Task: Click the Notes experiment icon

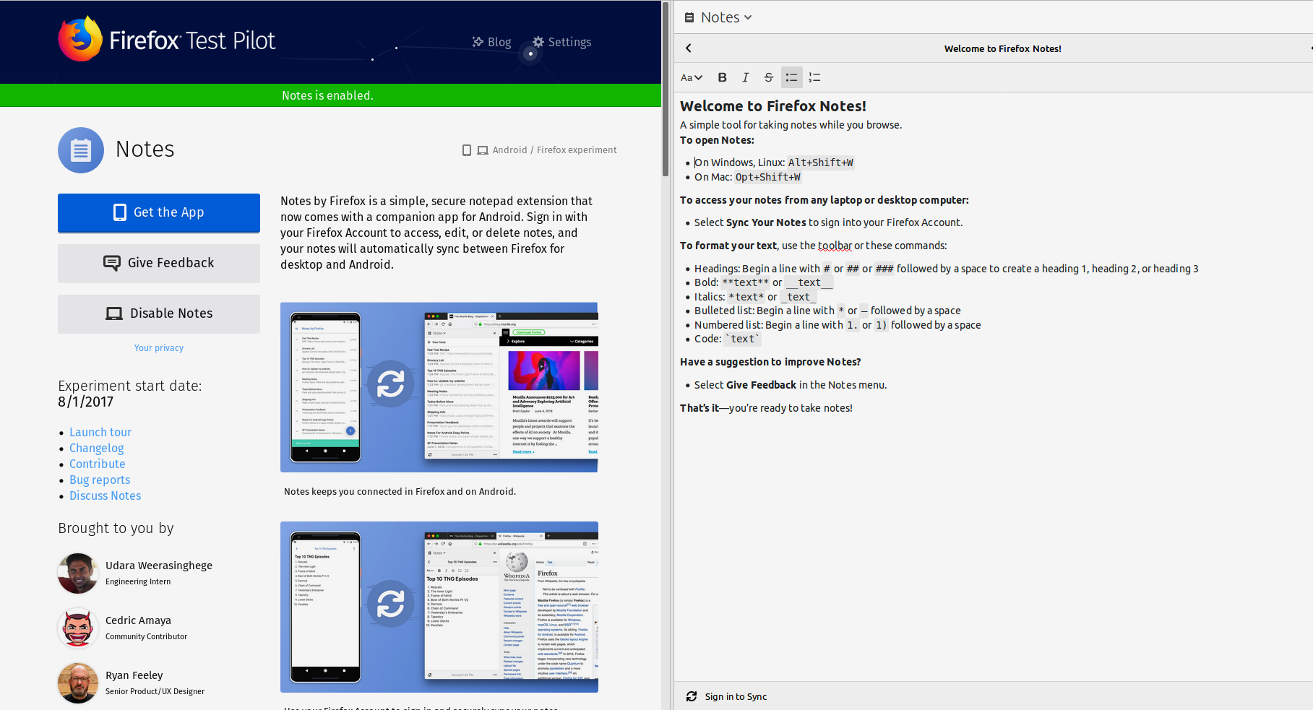Action: tap(81, 150)
